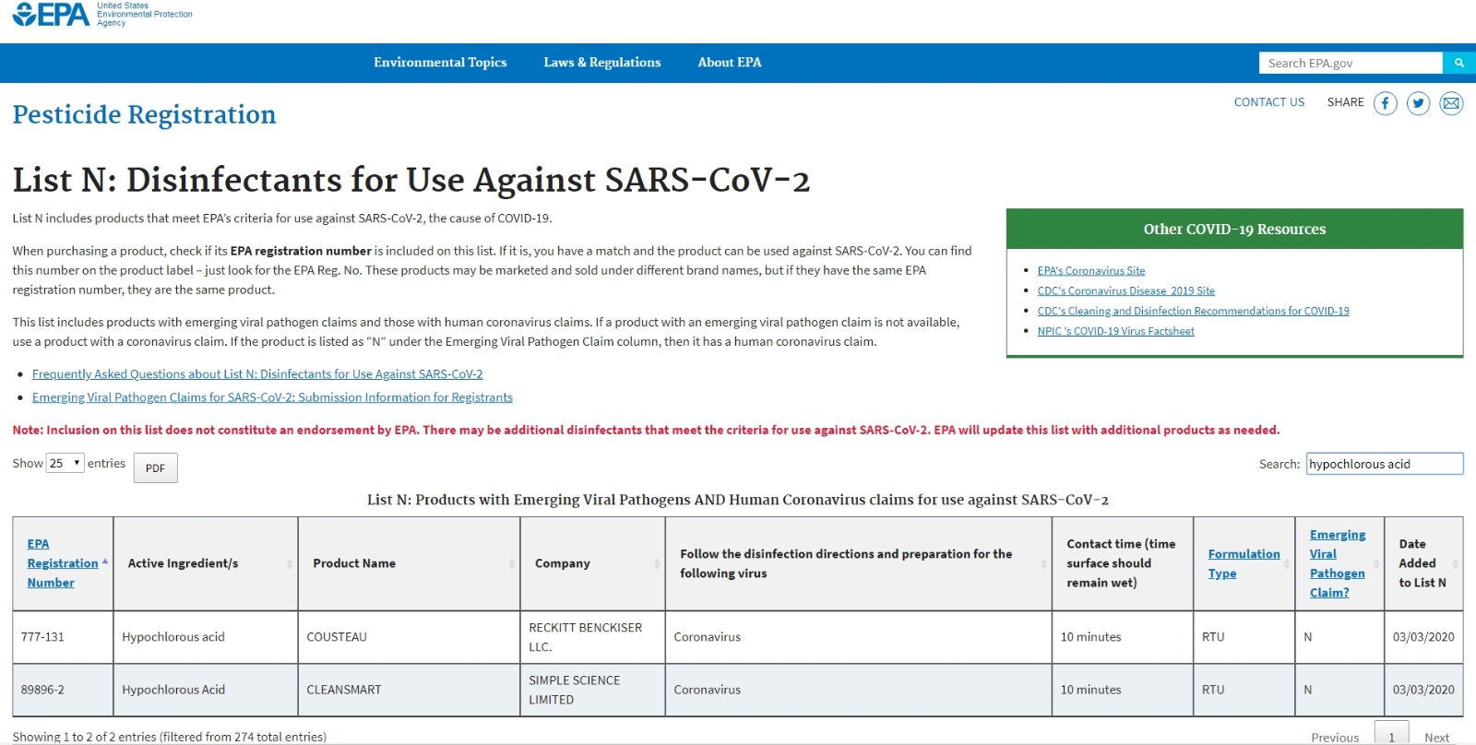Share this page by email icon
Image resolution: width=1476 pixels, height=745 pixels.
point(1451,103)
